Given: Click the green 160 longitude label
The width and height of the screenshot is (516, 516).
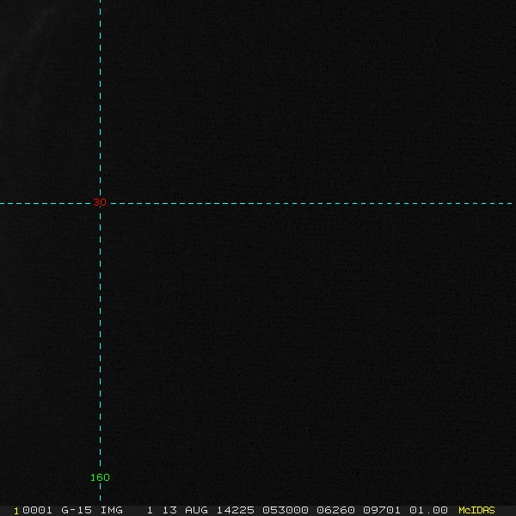Looking at the screenshot, I should pyautogui.click(x=100, y=477).
